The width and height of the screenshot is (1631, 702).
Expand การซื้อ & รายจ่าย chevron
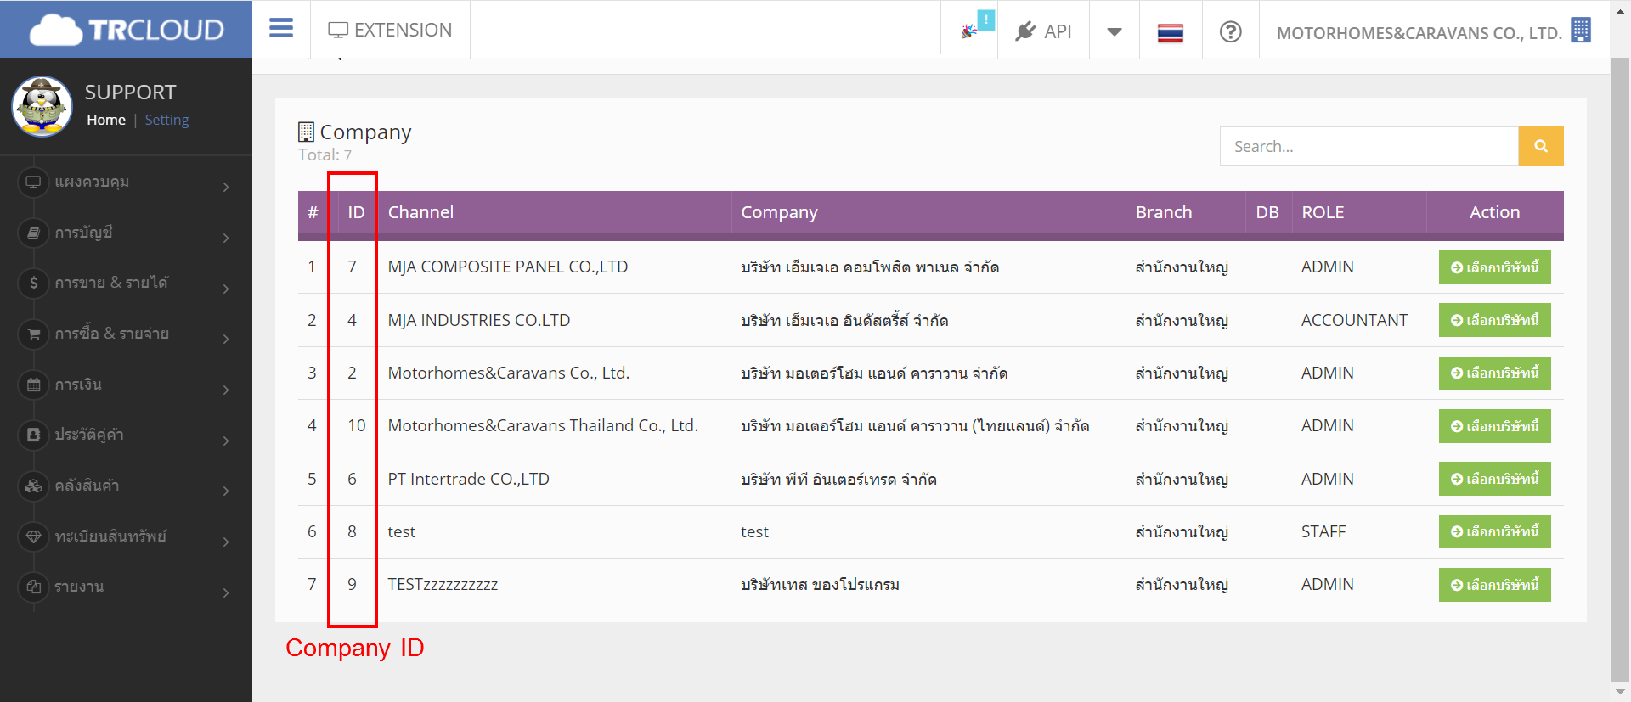pos(226,339)
